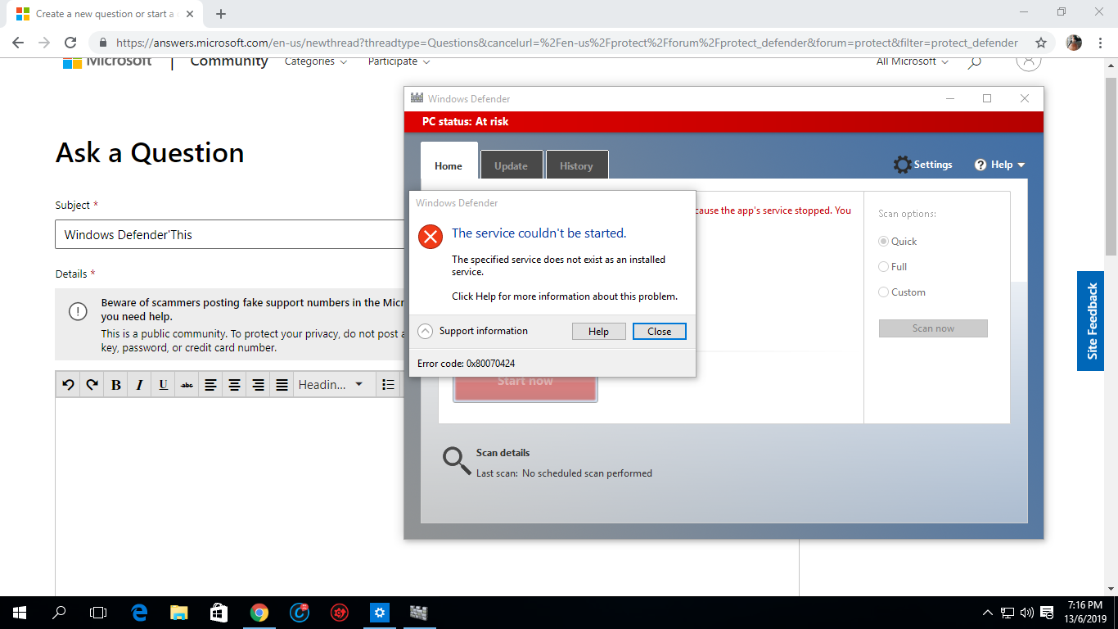Click the Help button in the error dialog
Screen dimensions: 1118x629
tap(598, 332)
